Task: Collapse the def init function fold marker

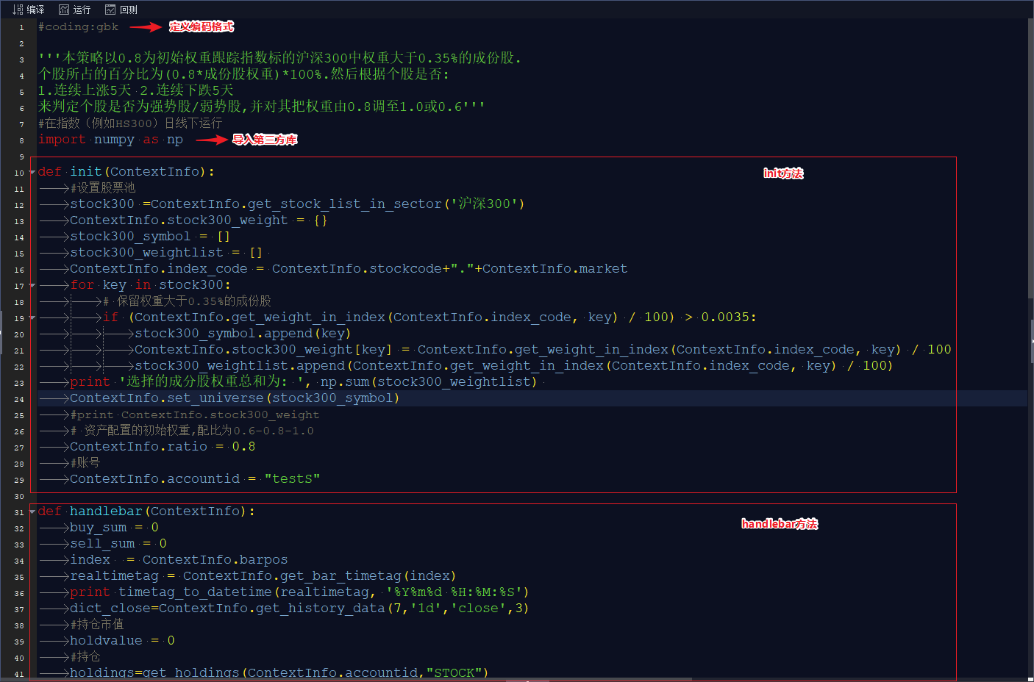Action: tap(32, 172)
